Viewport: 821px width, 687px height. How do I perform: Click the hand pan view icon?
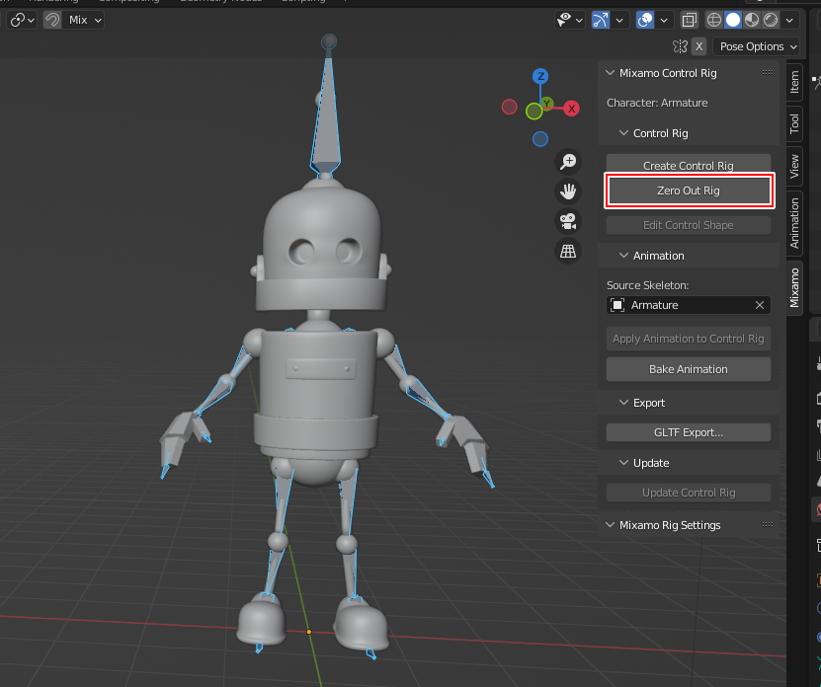[568, 191]
